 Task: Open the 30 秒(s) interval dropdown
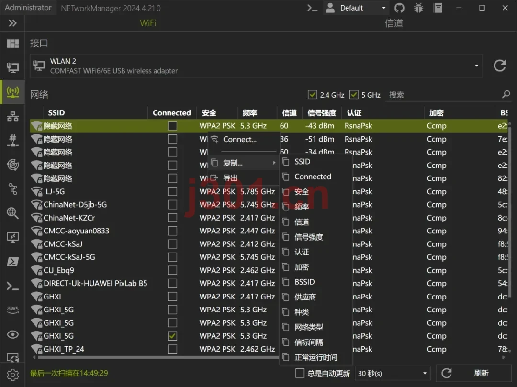[x=393, y=374]
